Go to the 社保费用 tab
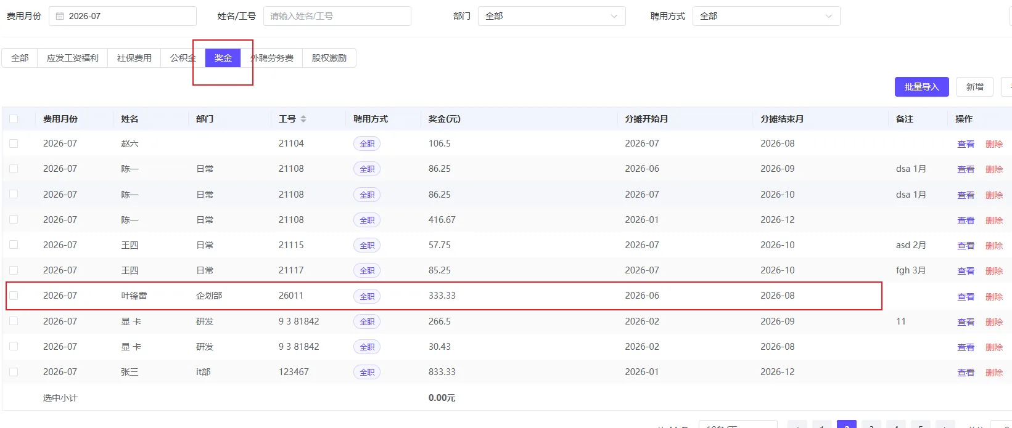The width and height of the screenshot is (1012, 428). 134,58
